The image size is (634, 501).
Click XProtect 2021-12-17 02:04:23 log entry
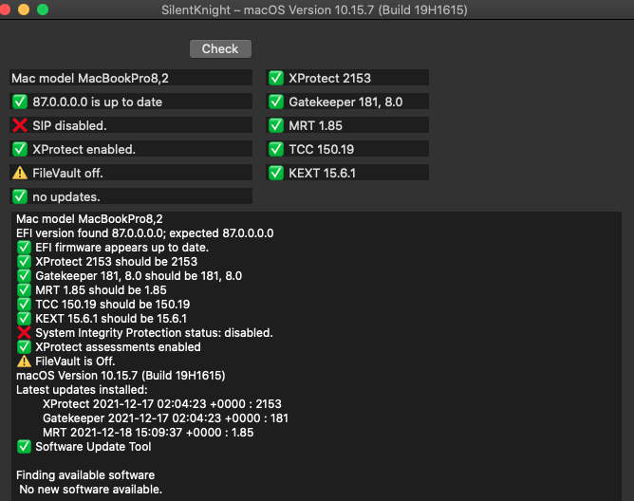162,404
